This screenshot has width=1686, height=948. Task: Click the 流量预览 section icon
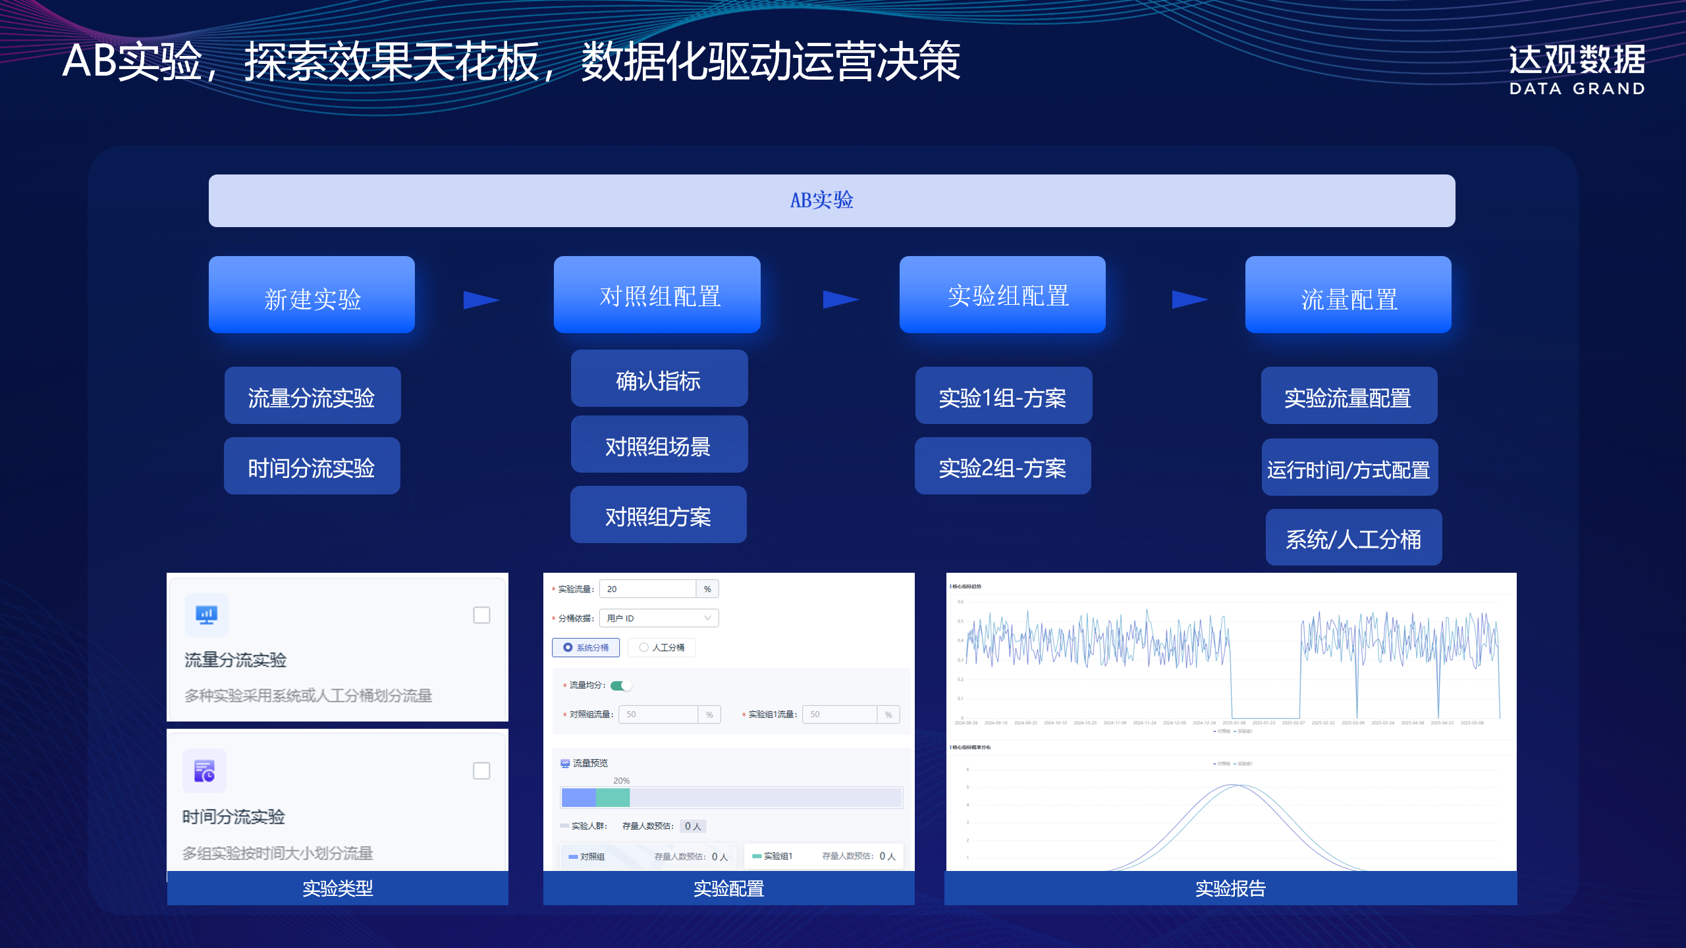pos(564,763)
